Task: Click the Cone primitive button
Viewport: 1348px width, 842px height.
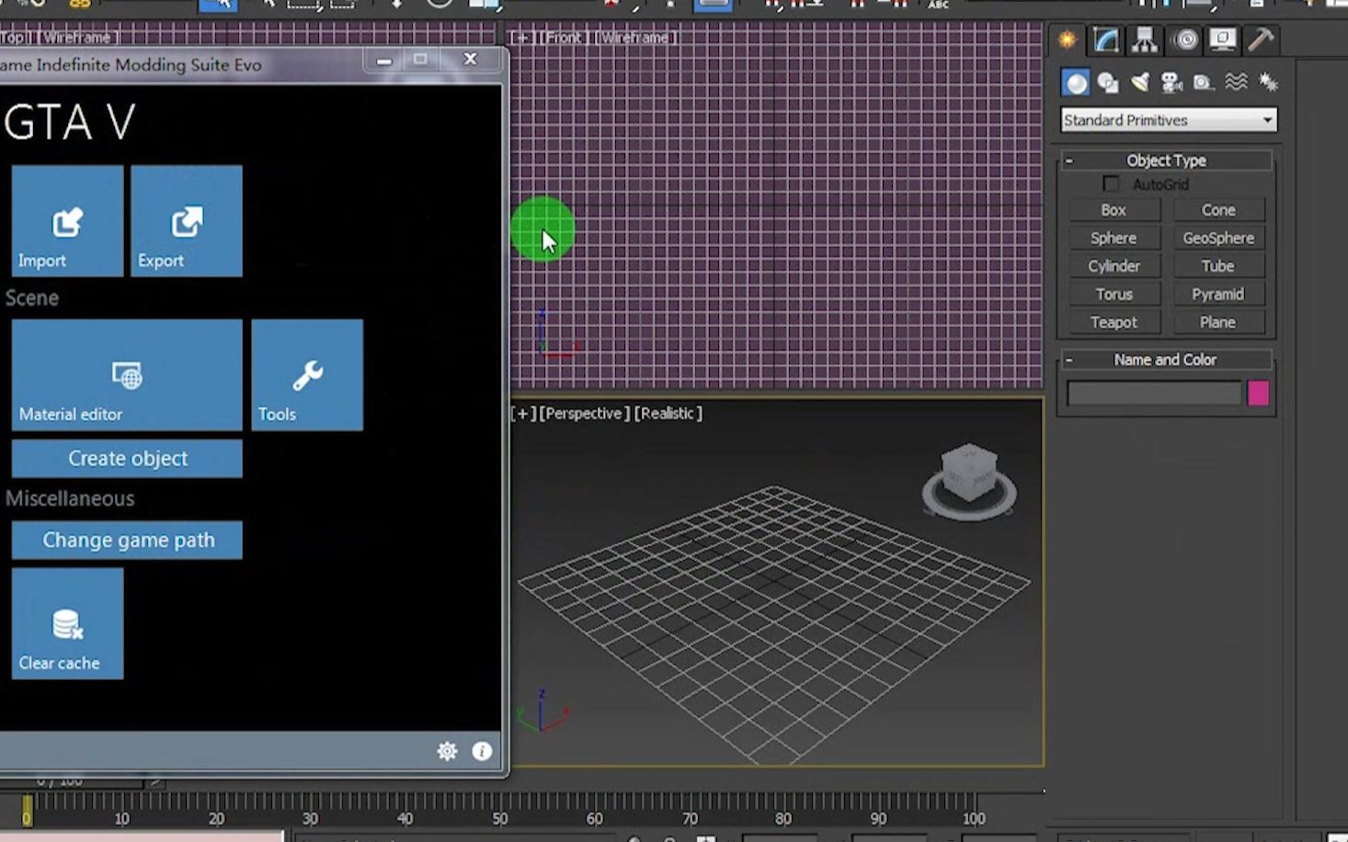Action: tap(1218, 210)
